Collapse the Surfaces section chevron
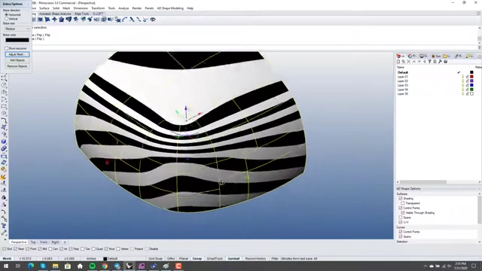 480,194
